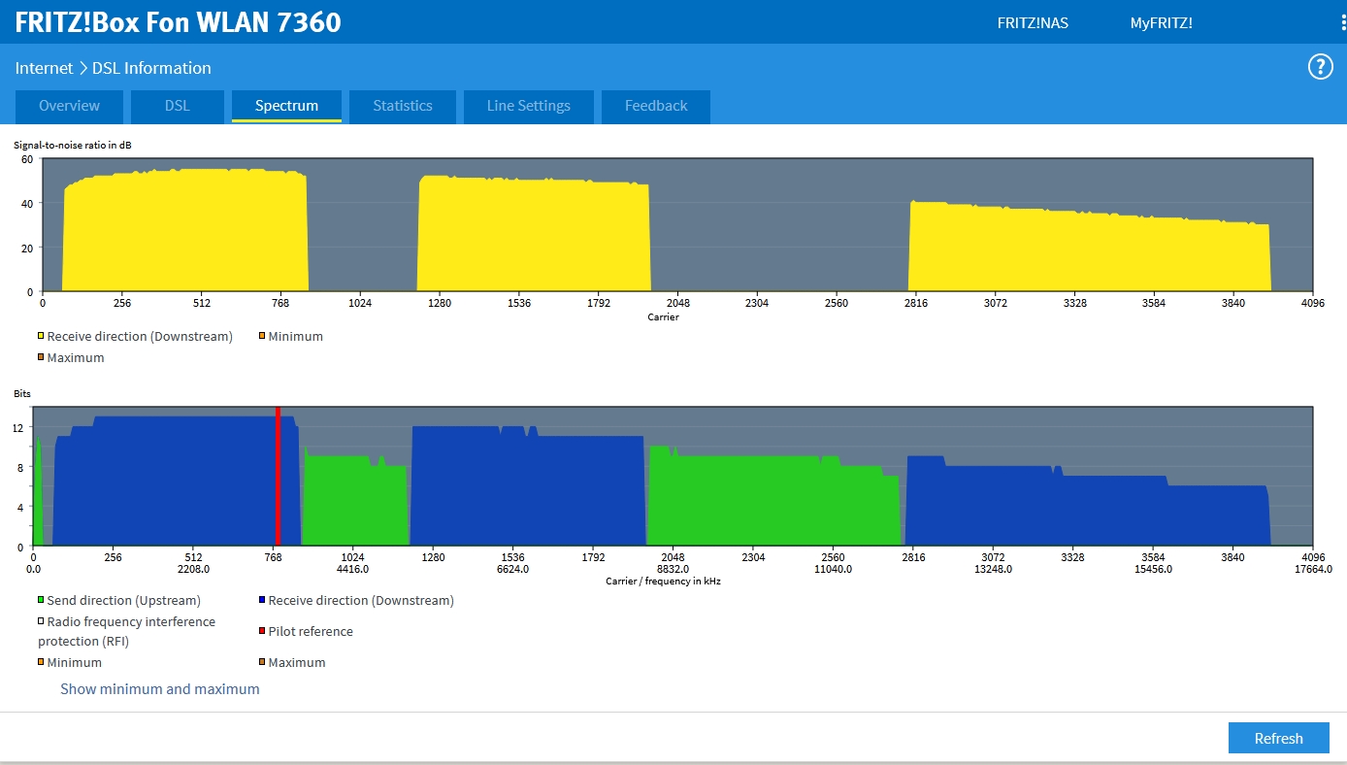Click red pilot reference line in Bits chart
1347x765 pixels.
click(278, 476)
